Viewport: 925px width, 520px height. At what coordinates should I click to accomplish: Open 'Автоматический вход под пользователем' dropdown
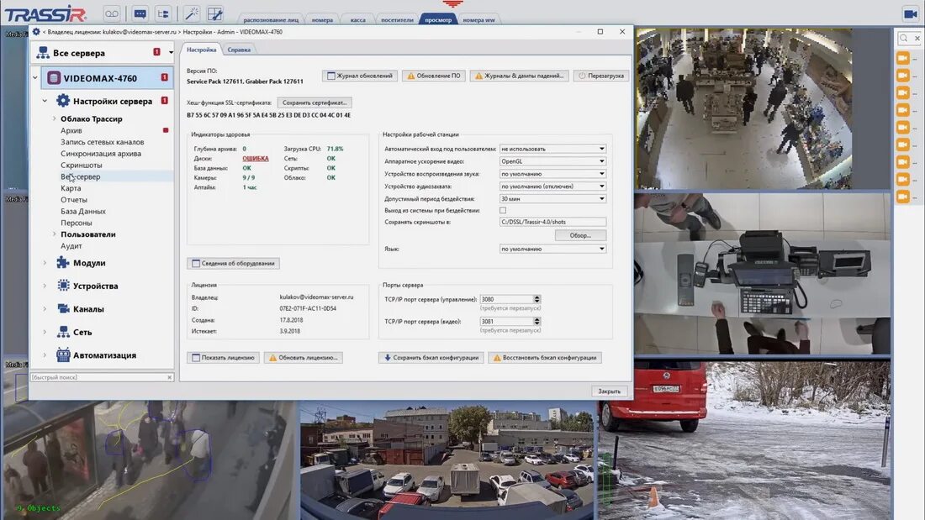(552, 150)
